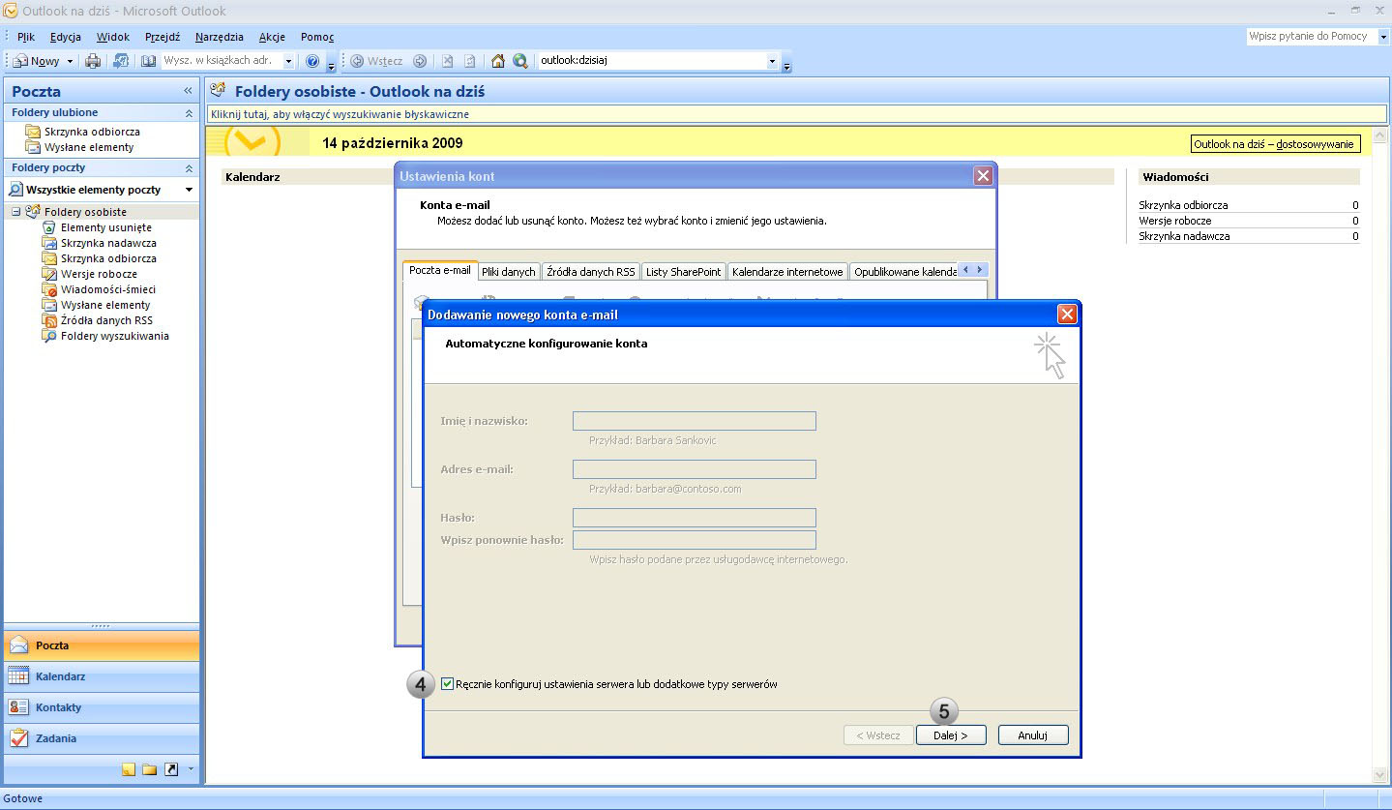This screenshot has width=1392, height=810.
Task: Collapse the Poczta navigation pane chevron
Action: pyautogui.click(x=188, y=91)
